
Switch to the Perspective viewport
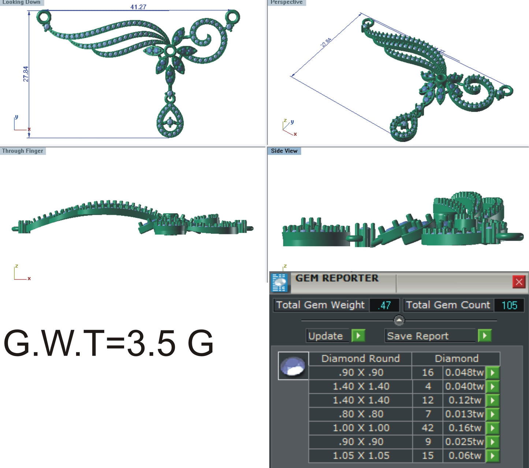tap(286, 3)
